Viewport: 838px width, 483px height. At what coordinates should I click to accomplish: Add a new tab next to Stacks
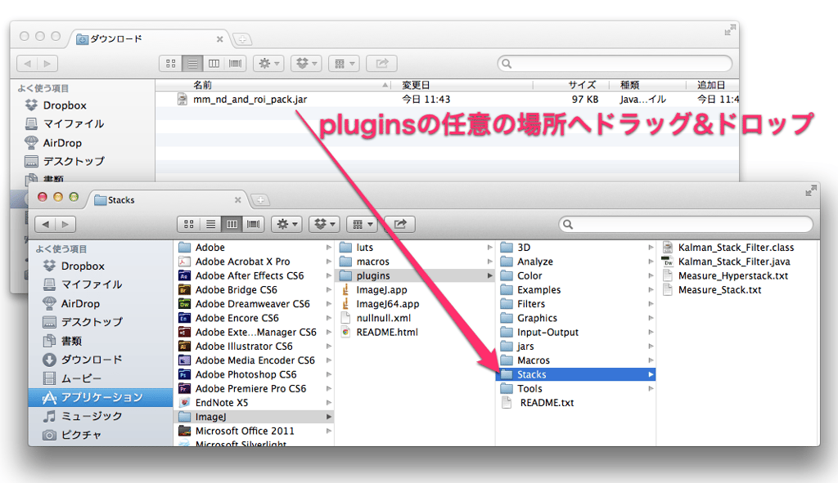coord(260,199)
